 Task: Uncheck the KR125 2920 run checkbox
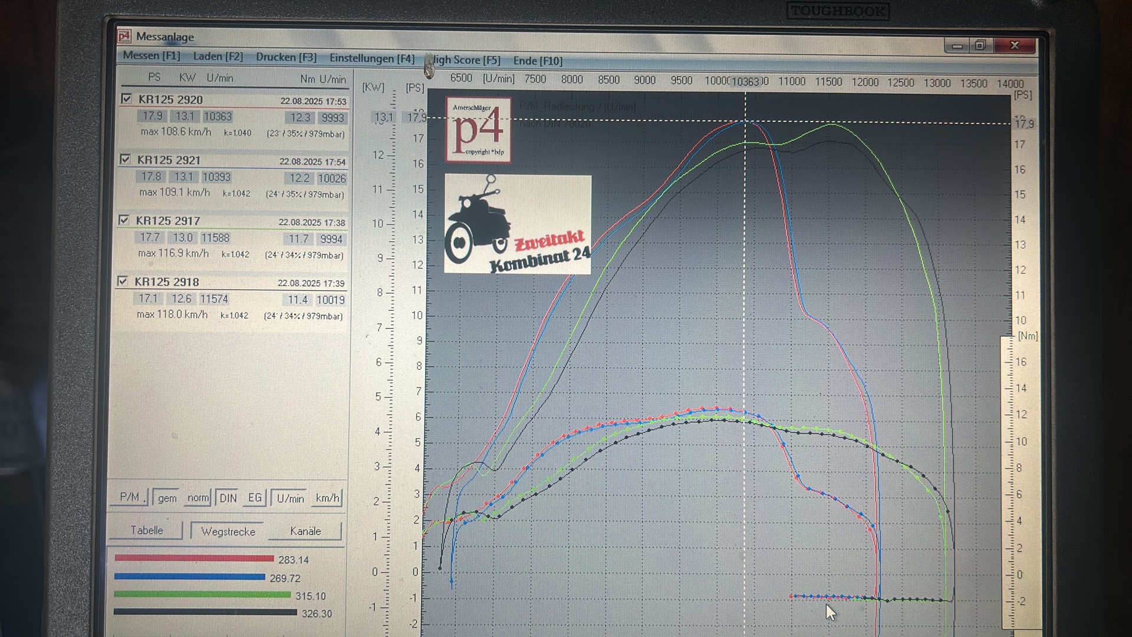point(126,98)
